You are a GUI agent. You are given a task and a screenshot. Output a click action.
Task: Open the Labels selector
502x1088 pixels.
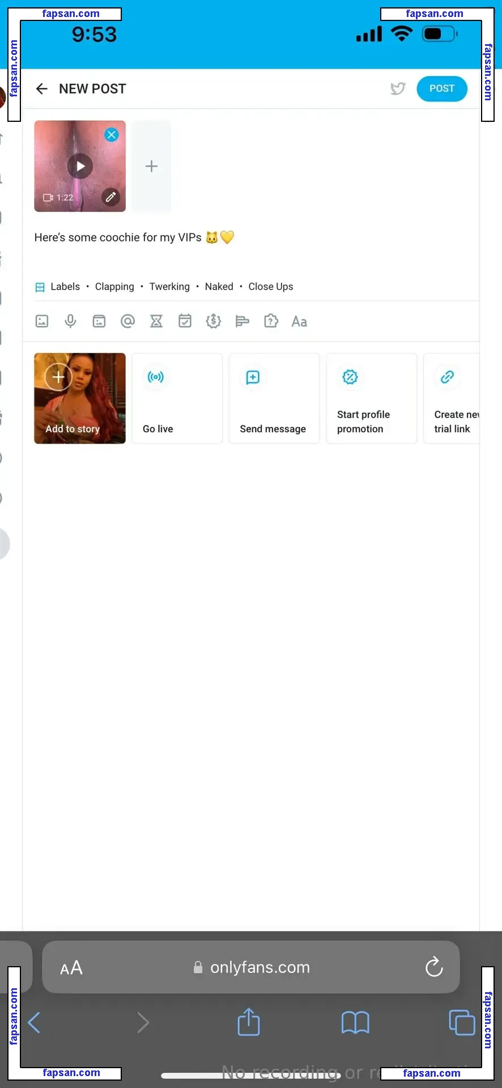point(57,287)
